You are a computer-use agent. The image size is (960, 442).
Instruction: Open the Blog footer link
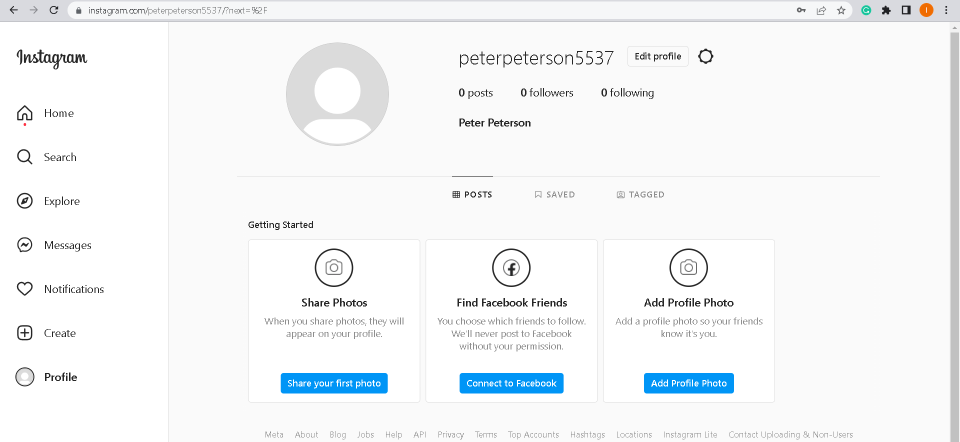tap(337, 435)
